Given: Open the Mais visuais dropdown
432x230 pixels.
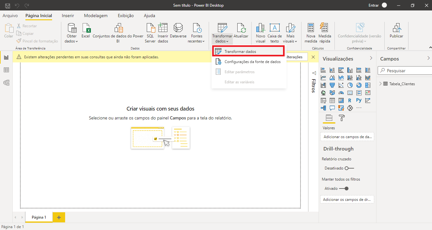Looking at the screenshot, I should (x=290, y=33).
